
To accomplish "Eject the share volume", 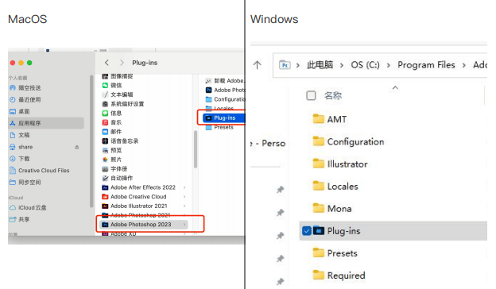I will (77, 147).
